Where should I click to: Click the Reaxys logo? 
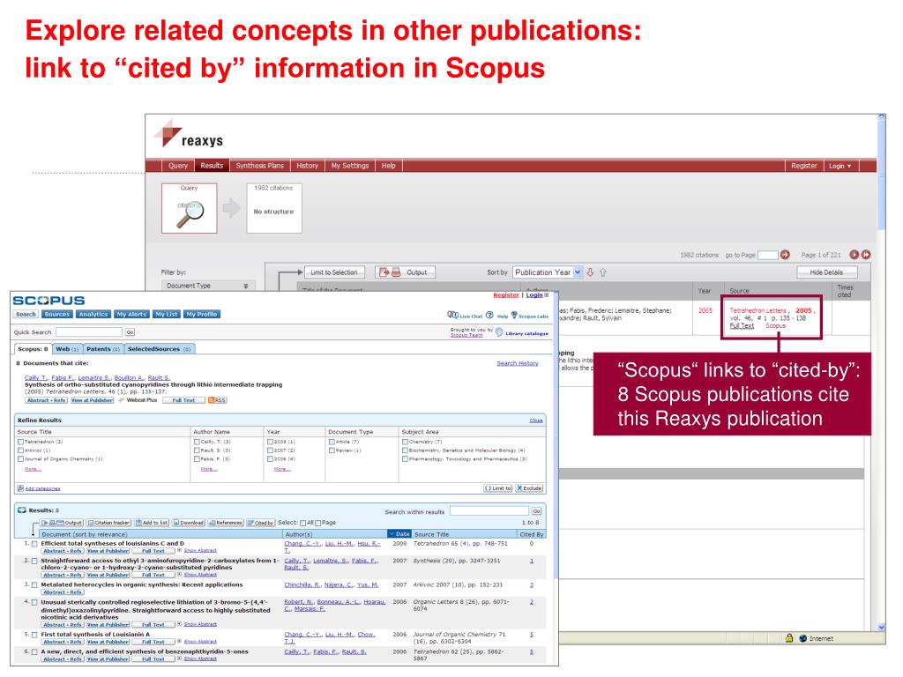coord(189,134)
